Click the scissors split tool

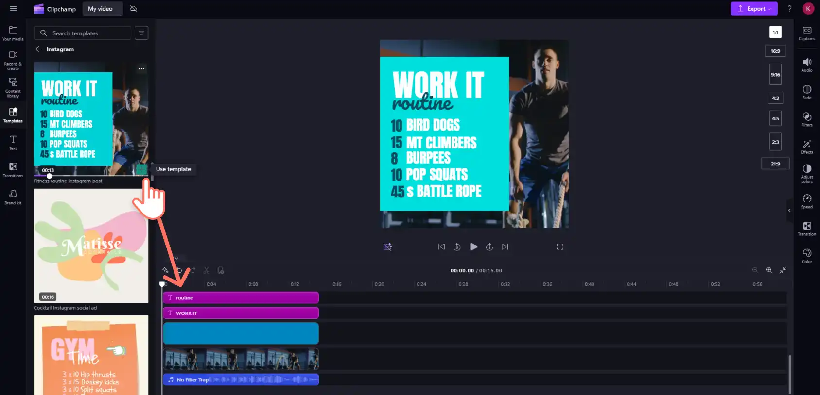pyautogui.click(x=207, y=270)
